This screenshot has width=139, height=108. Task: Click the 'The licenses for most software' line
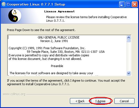pos(51,73)
